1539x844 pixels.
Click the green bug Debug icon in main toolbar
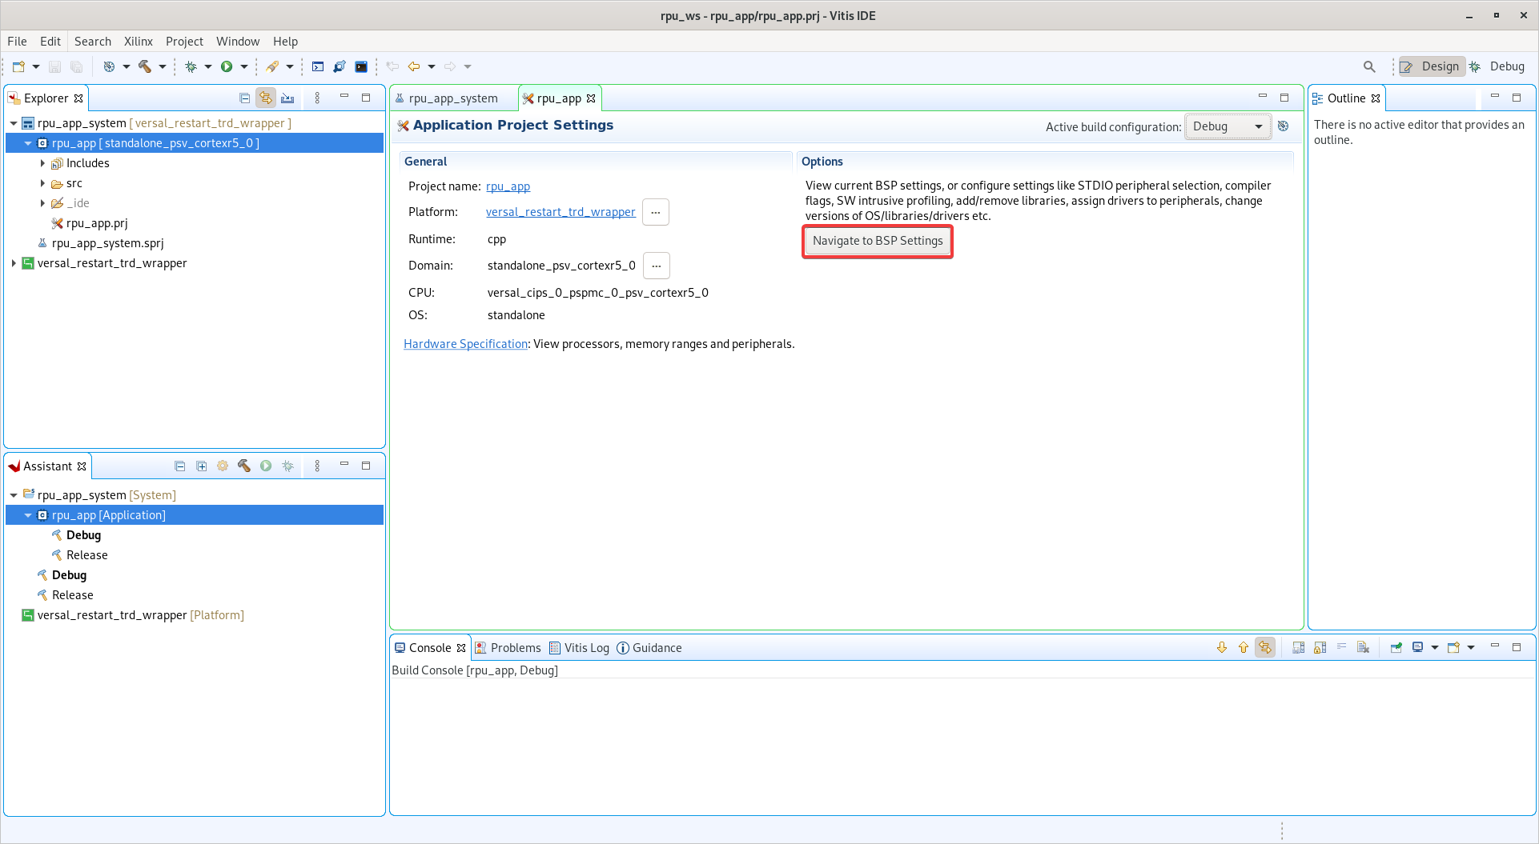tap(191, 66)
